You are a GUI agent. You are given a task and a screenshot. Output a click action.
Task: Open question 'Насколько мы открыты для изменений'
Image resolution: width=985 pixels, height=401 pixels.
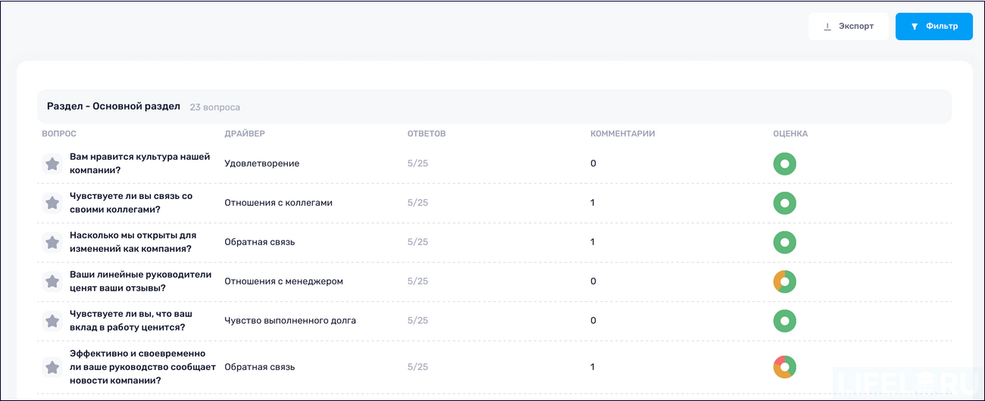(133, 242)
